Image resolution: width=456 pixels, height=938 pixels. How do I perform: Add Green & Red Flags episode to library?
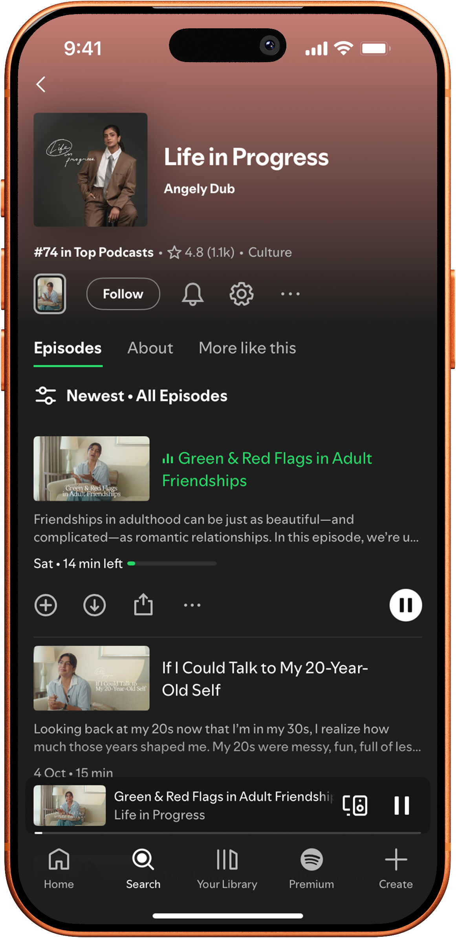tap(46, 605)
